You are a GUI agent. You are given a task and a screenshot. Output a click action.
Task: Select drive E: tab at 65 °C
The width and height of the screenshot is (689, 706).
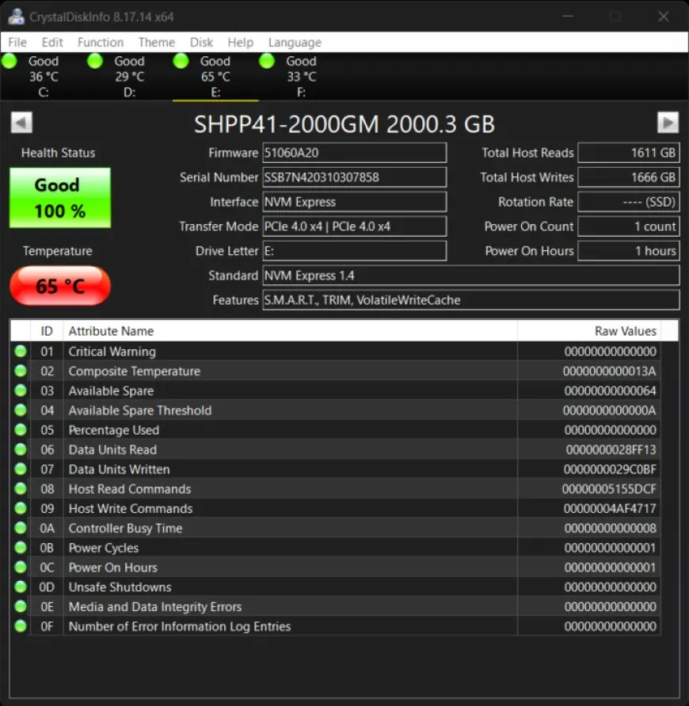click(x=215, y=77)
